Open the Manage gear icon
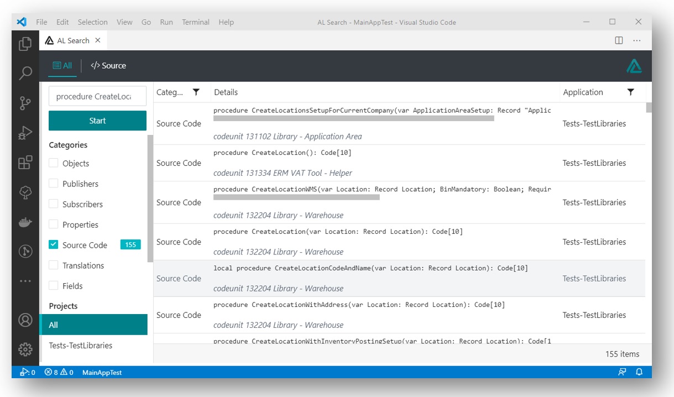The width and height of the screenshot is (674, 397). 25,349
